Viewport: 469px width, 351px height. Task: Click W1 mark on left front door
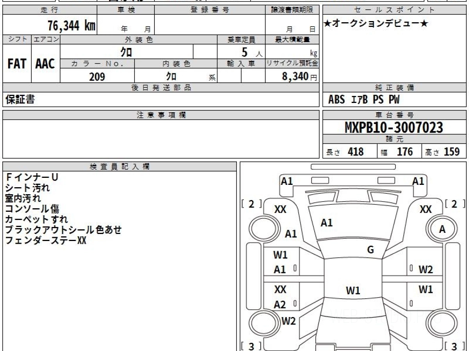click(280, 255)
